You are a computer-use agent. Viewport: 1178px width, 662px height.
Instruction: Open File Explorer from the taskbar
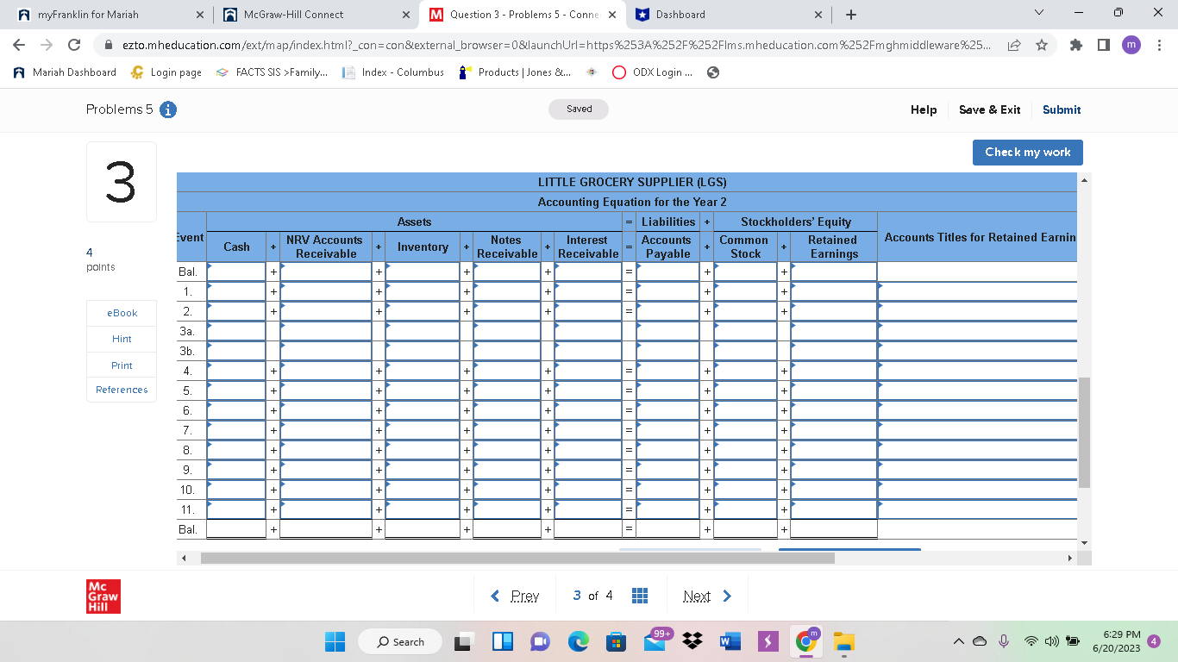coord(844,641)
